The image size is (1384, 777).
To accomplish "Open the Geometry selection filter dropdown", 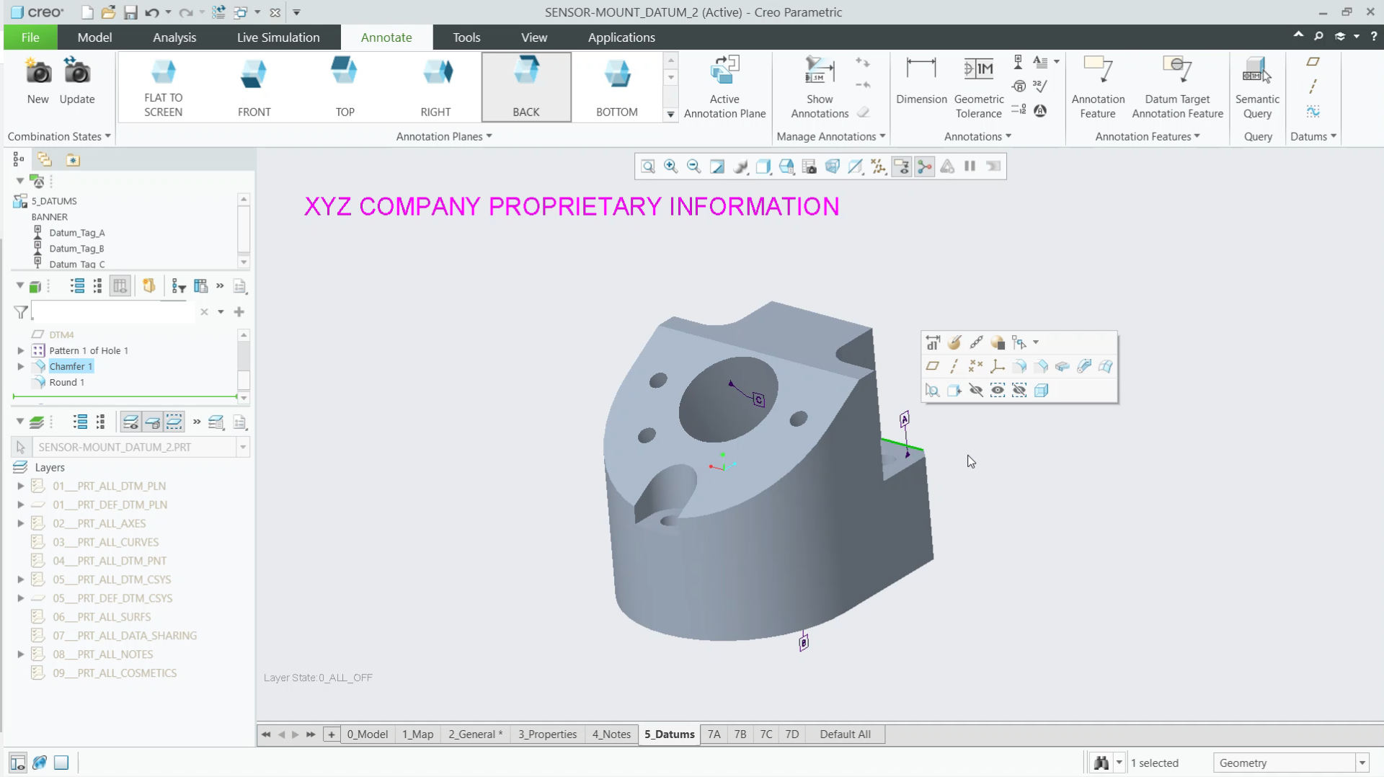I will [x=1362, y=763].
